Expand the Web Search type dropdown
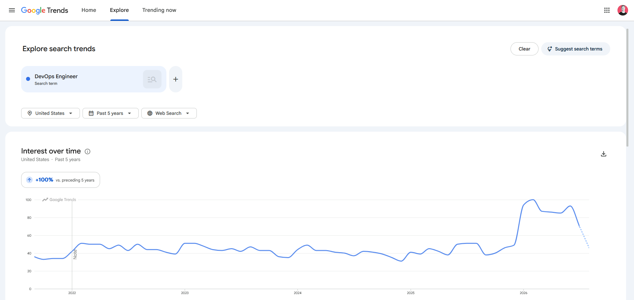The width and height of the screenshot is (634, 300). (169, 113)
